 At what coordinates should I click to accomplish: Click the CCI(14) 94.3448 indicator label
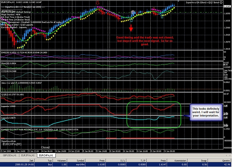[9, 71]
